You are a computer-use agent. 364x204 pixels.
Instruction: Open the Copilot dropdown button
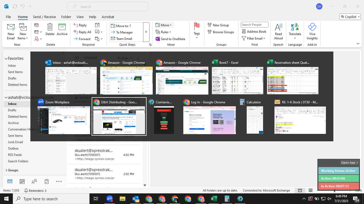(x=350, y=17)
